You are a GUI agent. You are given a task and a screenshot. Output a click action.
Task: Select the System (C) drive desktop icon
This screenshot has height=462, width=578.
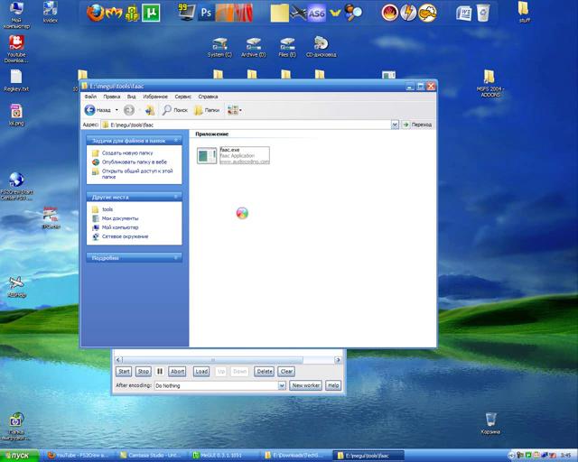[219, 47]
